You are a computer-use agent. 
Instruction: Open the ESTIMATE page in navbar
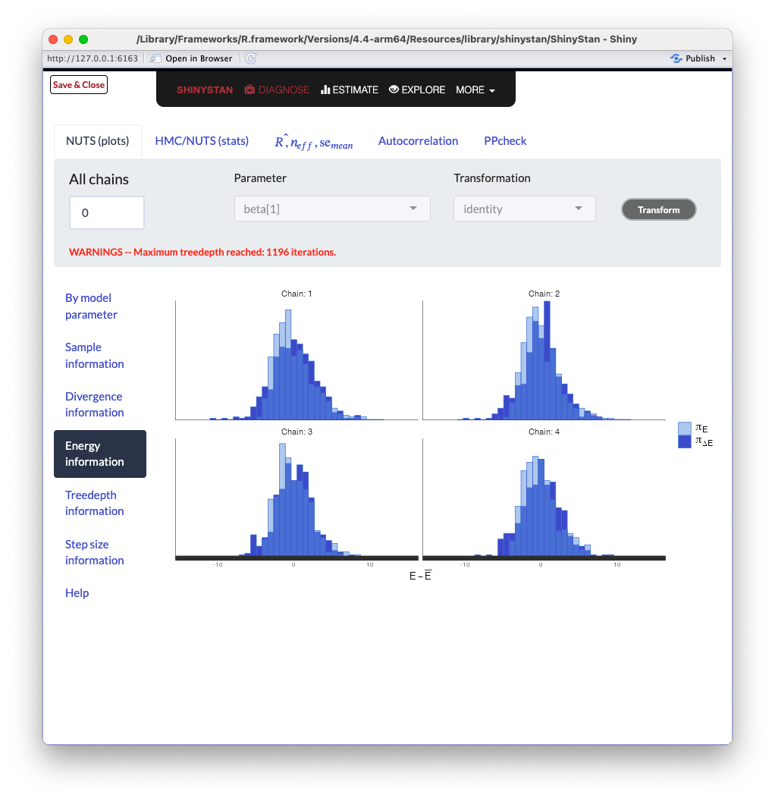(349, 90)
